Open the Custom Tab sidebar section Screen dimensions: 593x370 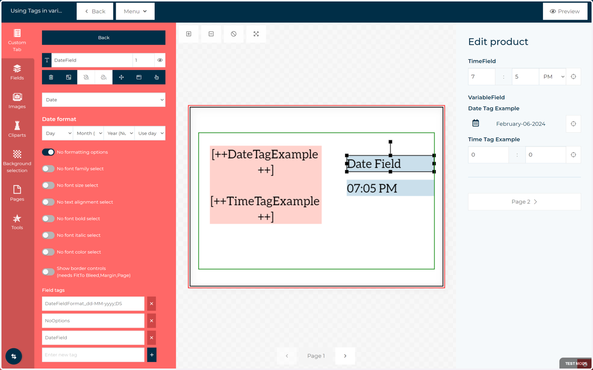tap(17, 40)
